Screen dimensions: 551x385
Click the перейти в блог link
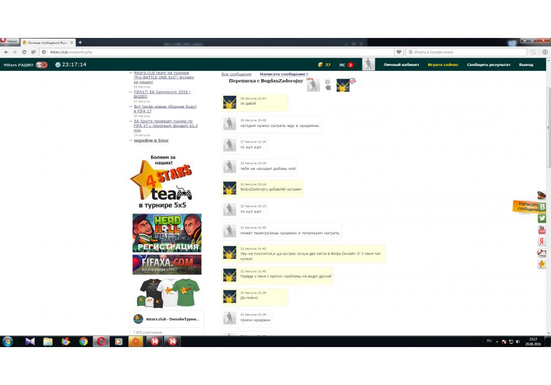point(151,140)
